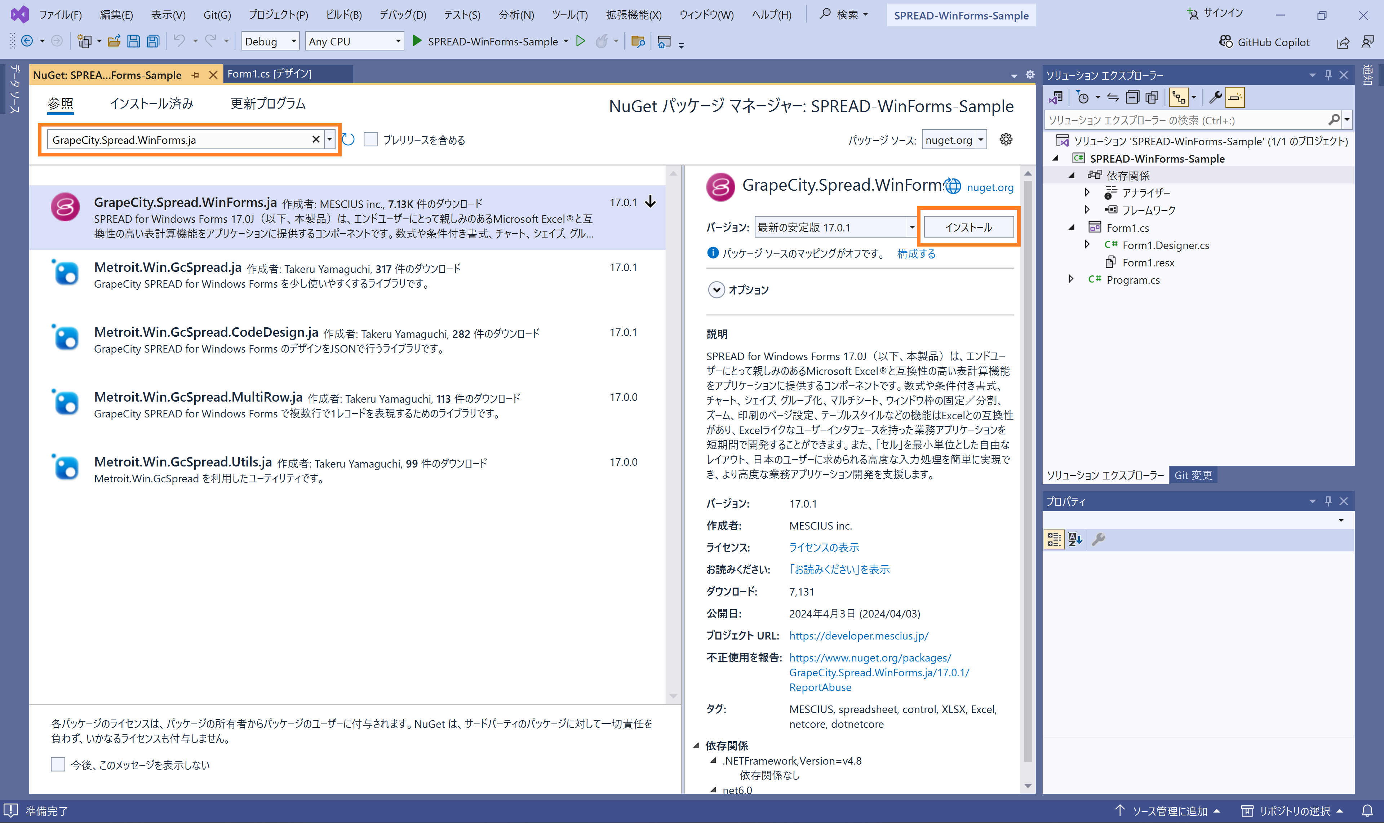Click the Sync with Active Document icon
This screenshot has width=1384, height=823.
1113,98
